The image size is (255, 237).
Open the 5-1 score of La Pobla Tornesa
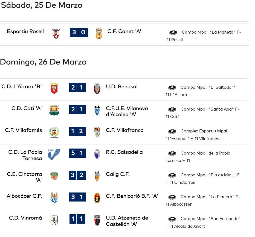77,153
